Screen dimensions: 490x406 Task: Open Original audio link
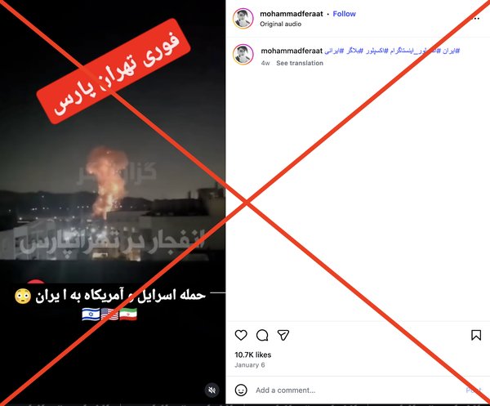(x=281, y=24)
